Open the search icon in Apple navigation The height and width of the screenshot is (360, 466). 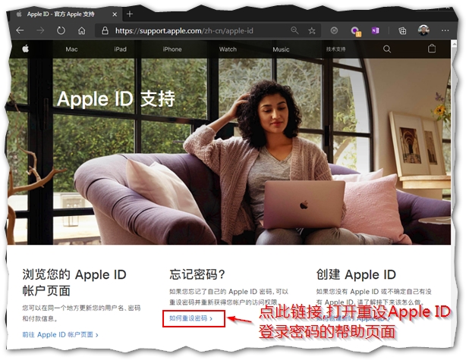pos(387,49)
